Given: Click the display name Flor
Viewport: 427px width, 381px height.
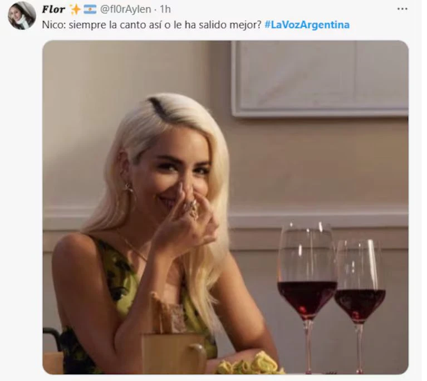Looking at the screenshot, I should [53, 9].
